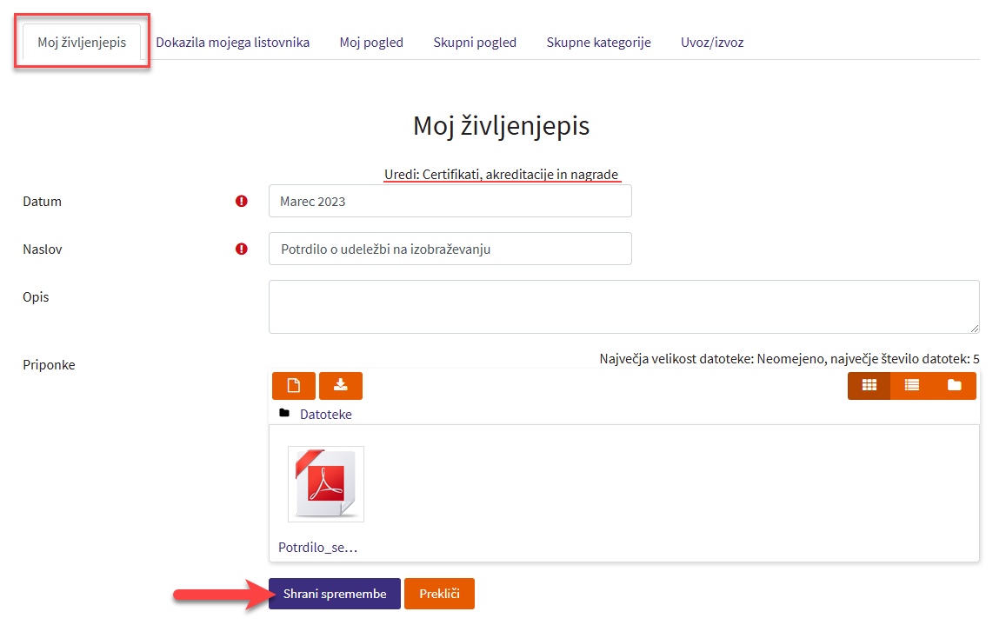This screenshot has width=1006, height=625.
Task: Click the add file icon button
Action: pyautogui.click(x=293, y=385)
